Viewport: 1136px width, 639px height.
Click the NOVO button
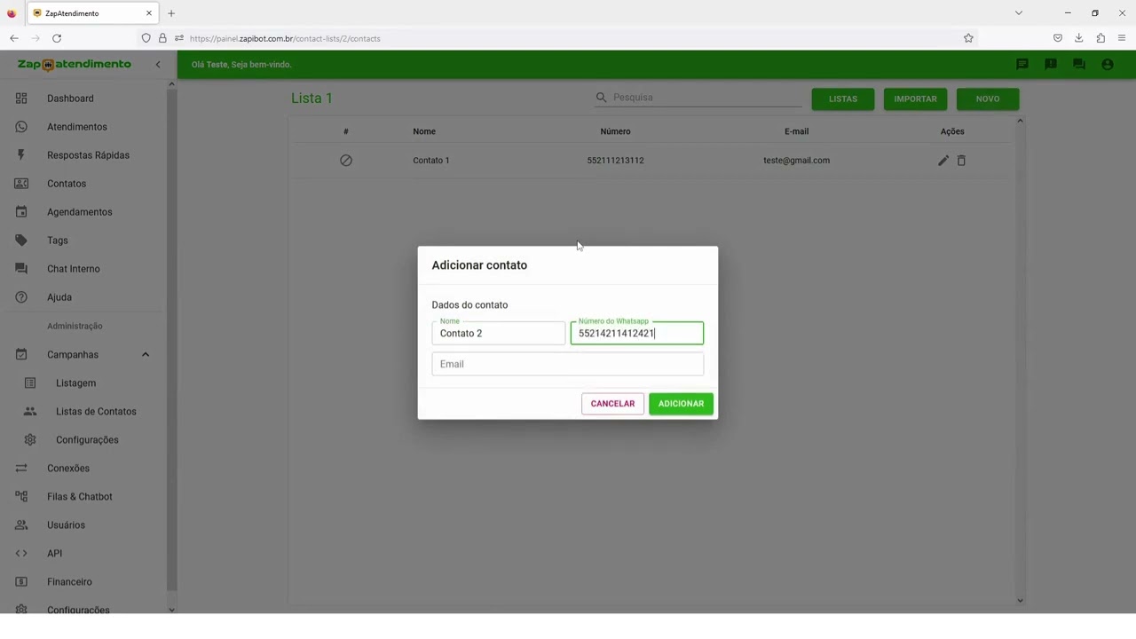988,99
